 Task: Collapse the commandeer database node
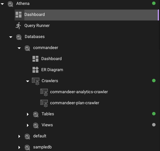click(19, 48)
